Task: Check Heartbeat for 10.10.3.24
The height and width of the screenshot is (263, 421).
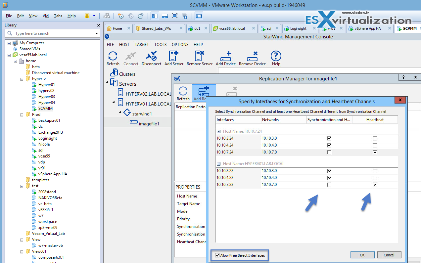Action: tap(375, 138)
